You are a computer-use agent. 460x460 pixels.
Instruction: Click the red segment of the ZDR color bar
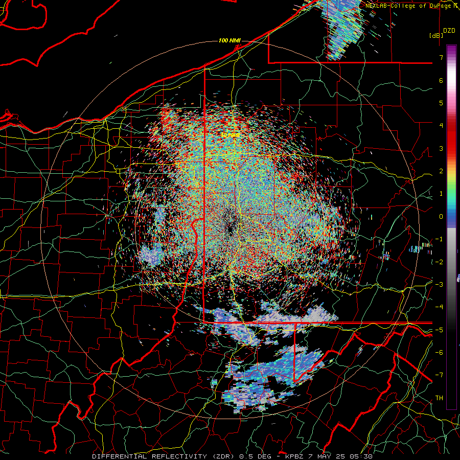pos(451,138)
